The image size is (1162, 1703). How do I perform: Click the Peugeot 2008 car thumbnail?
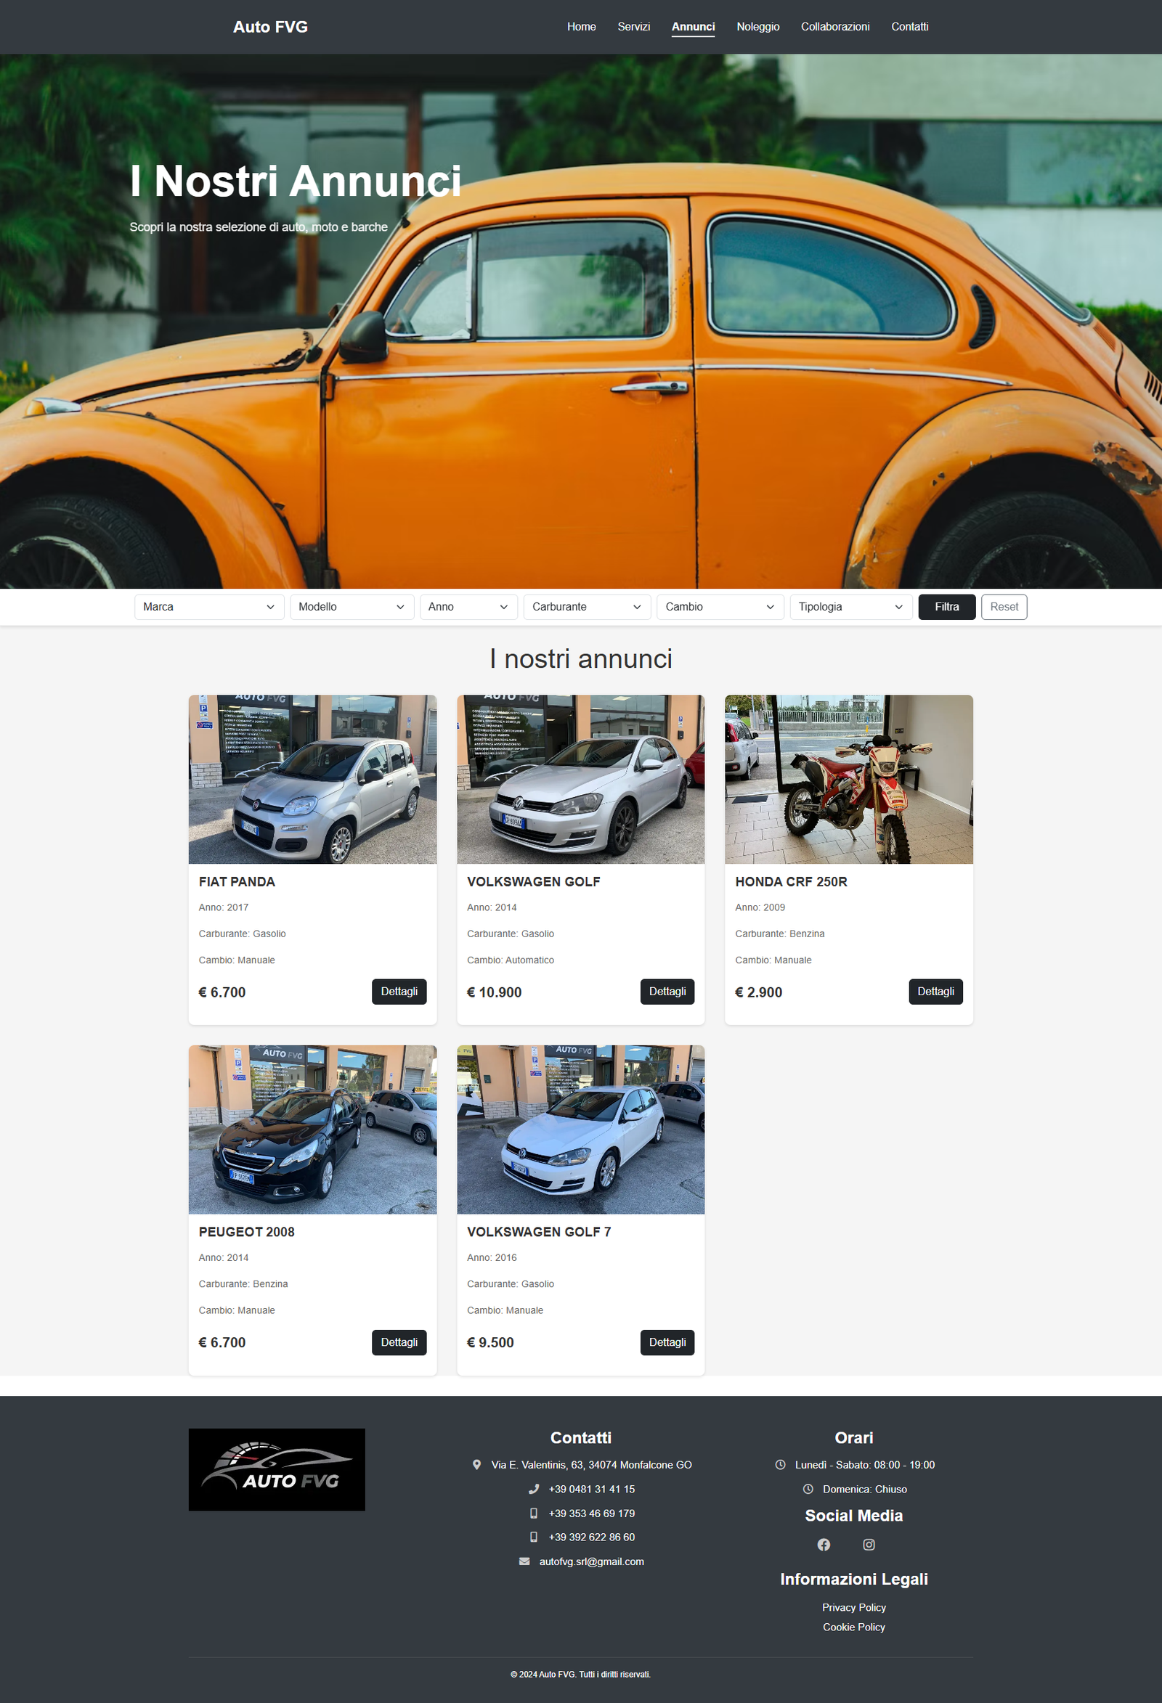tap(312, 1130)
